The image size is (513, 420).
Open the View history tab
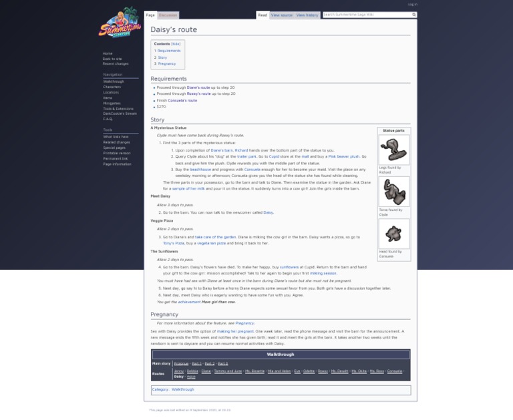[x=307, y=15]
